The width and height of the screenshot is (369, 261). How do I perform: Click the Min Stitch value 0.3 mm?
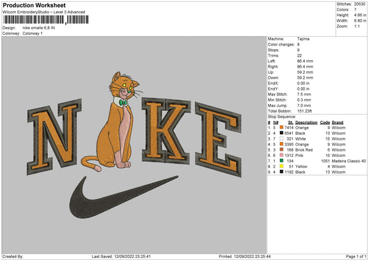304,100
